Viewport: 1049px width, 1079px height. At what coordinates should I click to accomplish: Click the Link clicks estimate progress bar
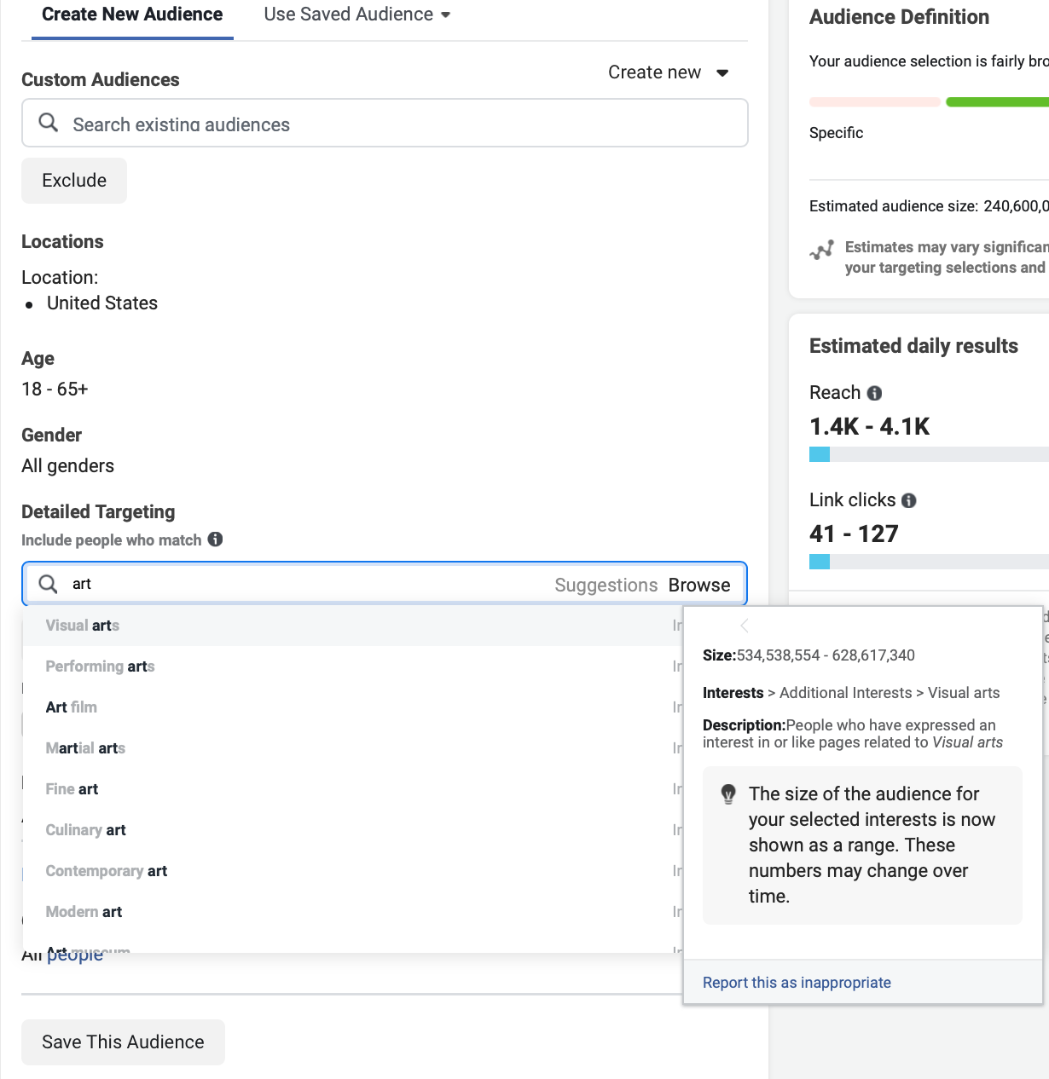pos(929,562)
